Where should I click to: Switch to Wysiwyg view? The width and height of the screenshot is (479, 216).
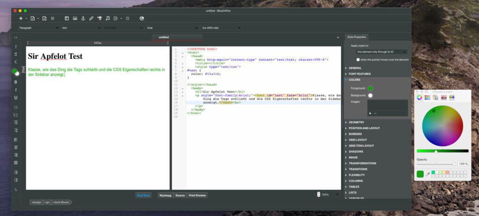click(x=165, y=195)
